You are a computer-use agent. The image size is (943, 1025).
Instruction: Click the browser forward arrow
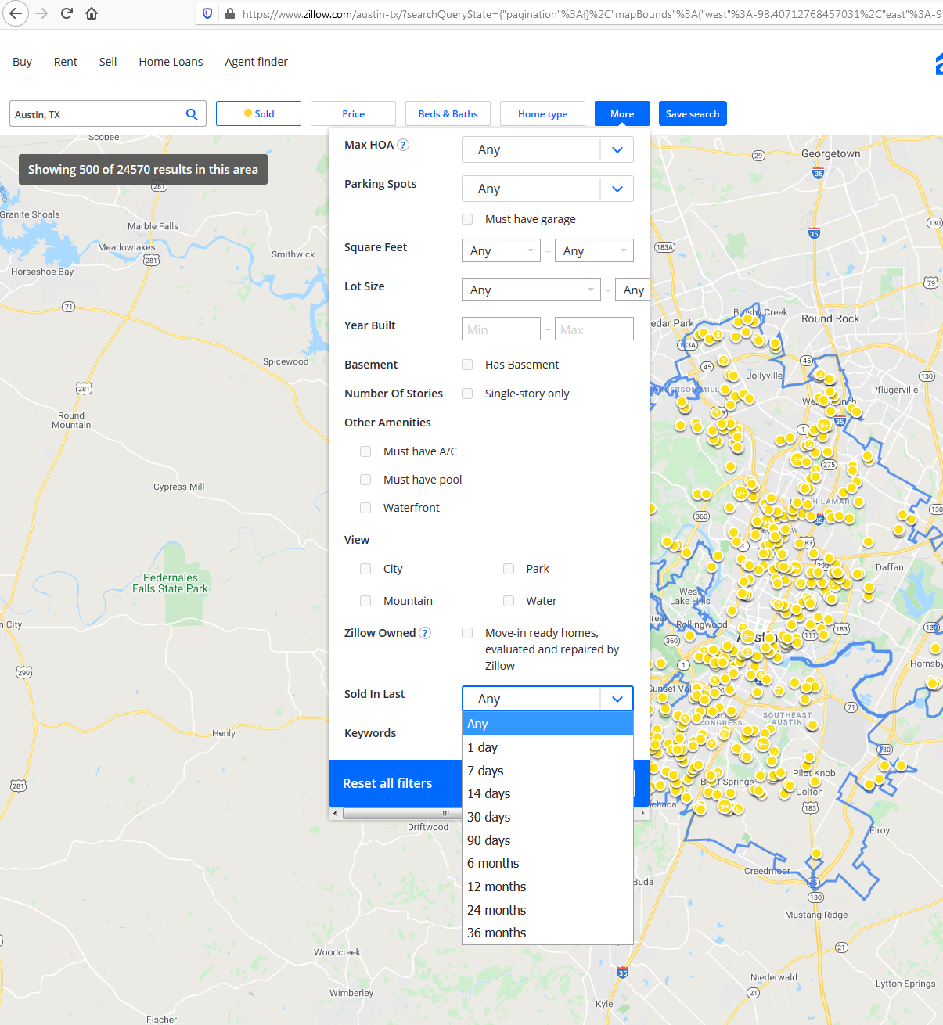[x=41, y=13]
